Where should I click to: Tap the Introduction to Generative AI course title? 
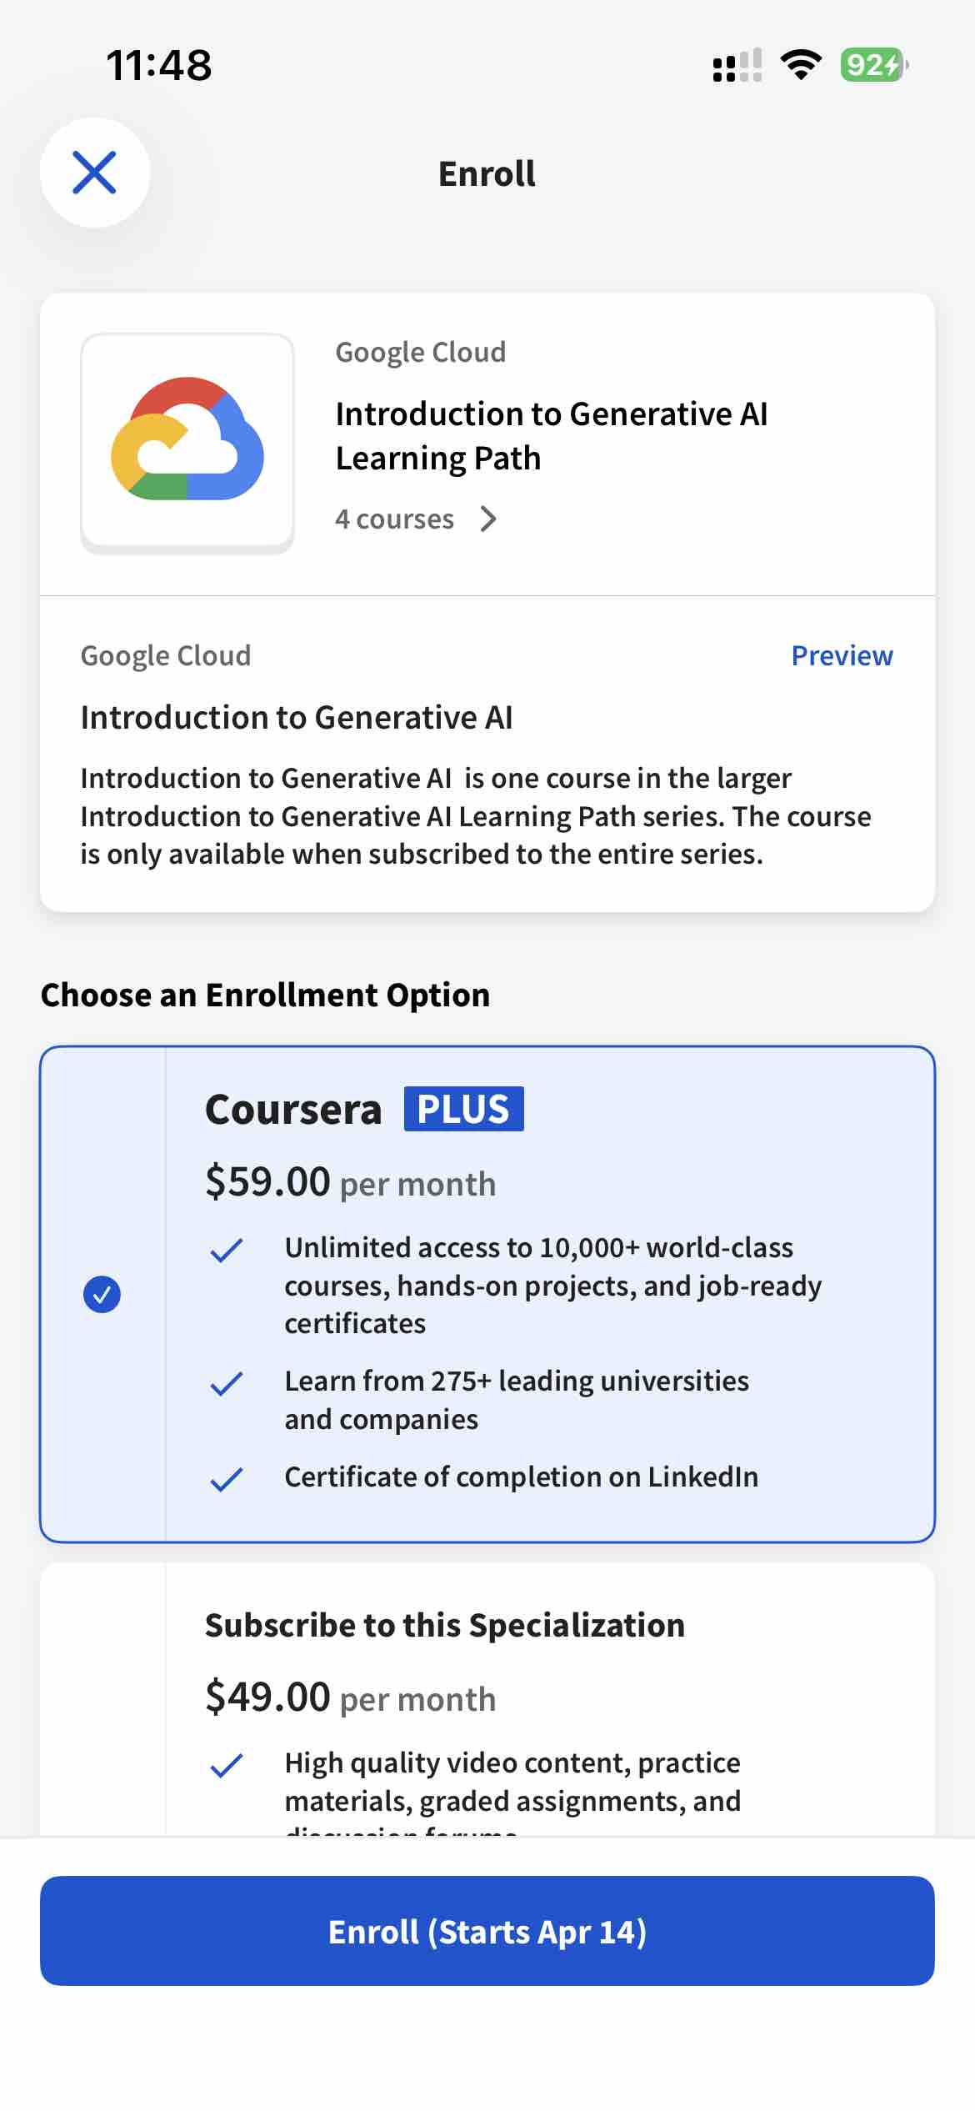297,715
